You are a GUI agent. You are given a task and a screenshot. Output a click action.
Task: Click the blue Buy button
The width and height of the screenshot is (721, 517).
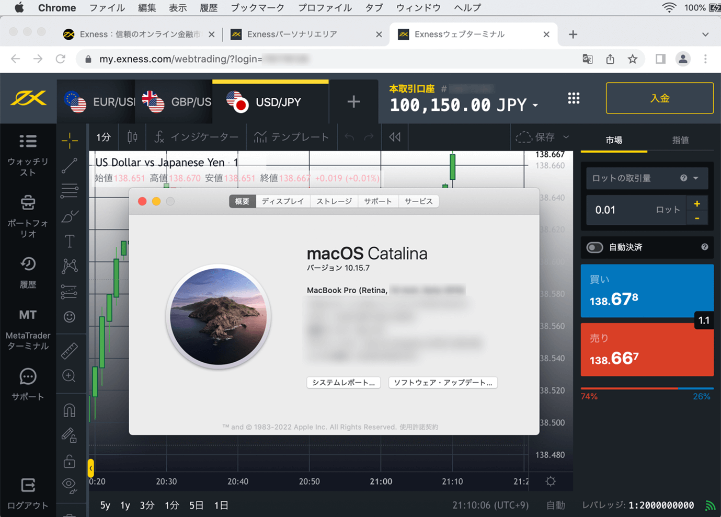tap(647, 291)
